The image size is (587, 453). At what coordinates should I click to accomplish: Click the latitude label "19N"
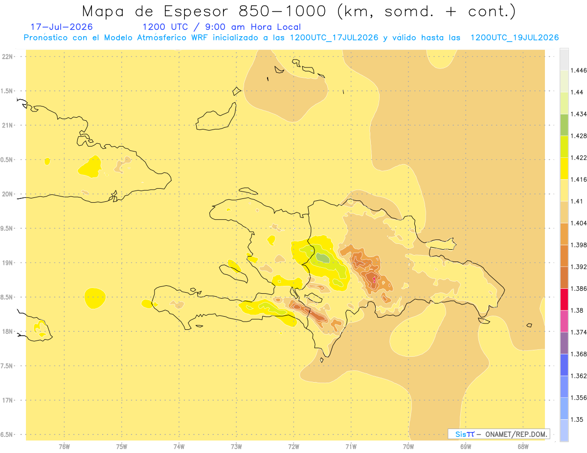[x=7, y=262]
